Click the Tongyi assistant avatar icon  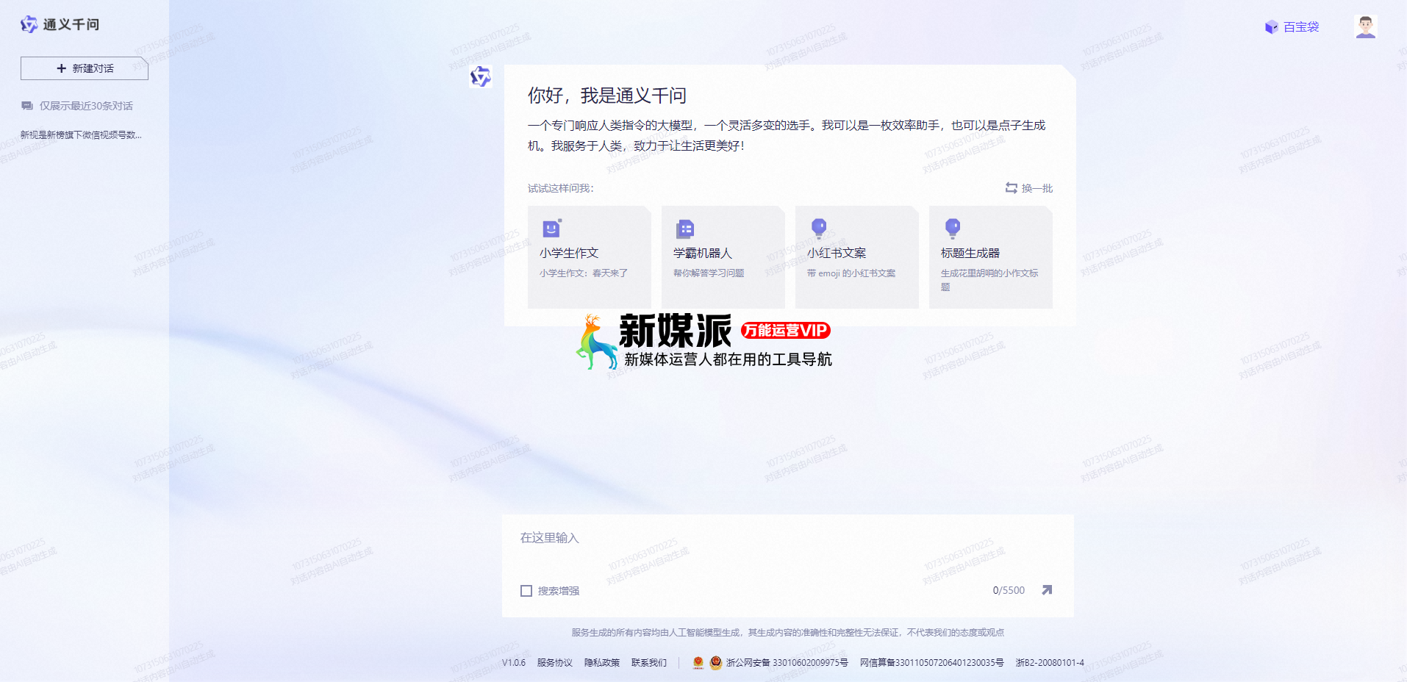point(480,76)
